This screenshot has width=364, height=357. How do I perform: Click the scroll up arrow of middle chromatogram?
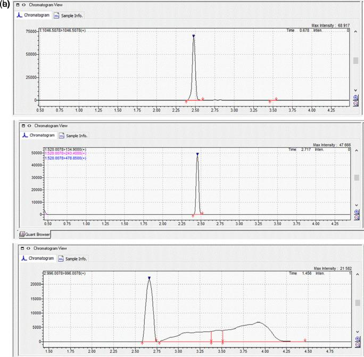pos(357,151)
